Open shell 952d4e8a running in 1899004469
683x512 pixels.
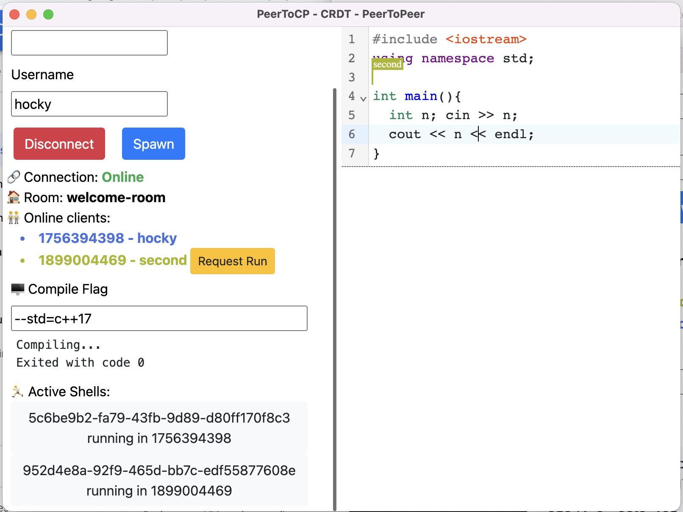tap(159, 480)
